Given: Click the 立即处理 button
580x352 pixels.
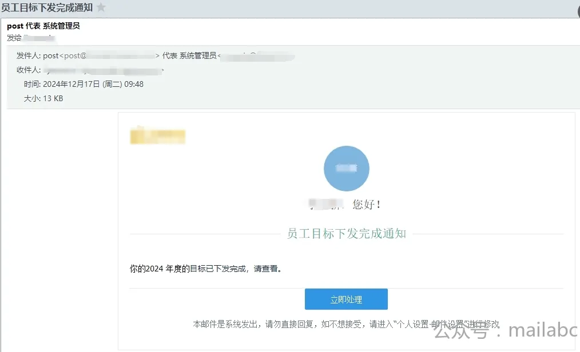Looking at the screenshot, I should [x=346, y=299].
